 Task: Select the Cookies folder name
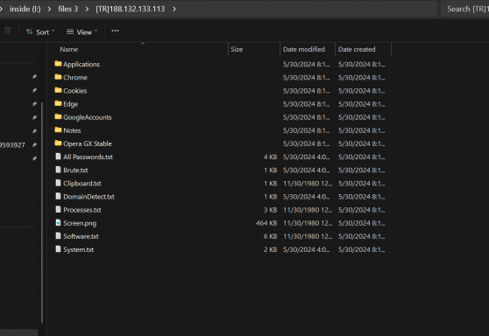[74, 91]
